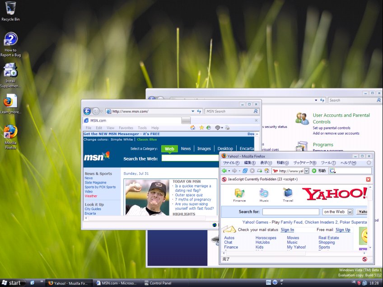Click NoScript icon in Firefox status bar
383x287 pixels.
point(364,259)
